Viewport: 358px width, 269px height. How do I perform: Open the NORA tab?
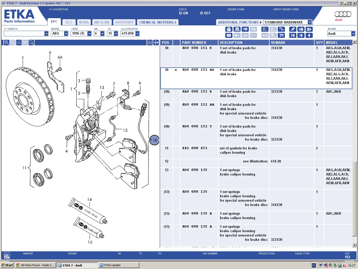click(x=84, y=22)
